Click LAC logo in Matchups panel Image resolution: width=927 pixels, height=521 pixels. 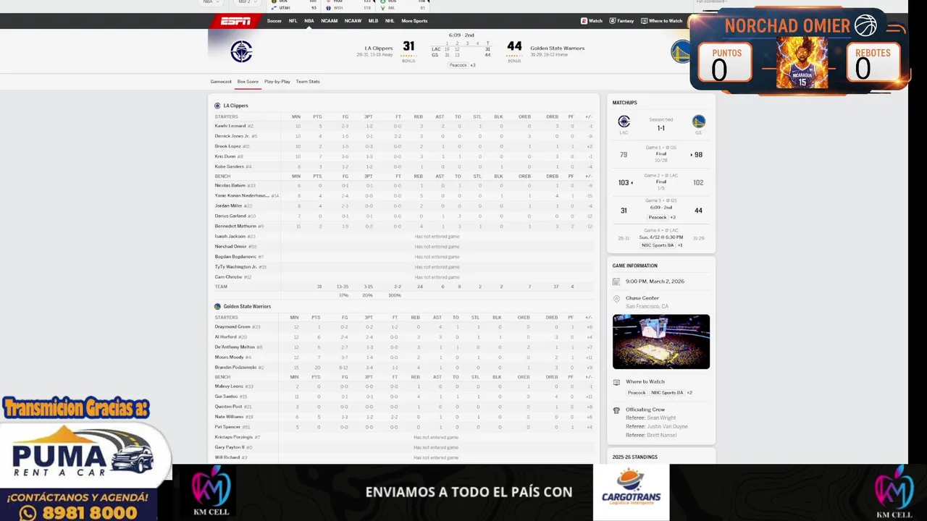point(624,122)
